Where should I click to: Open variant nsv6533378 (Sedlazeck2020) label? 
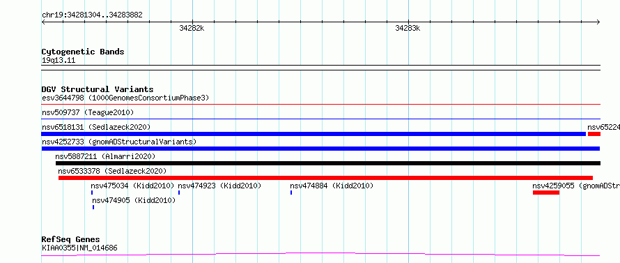112,171
